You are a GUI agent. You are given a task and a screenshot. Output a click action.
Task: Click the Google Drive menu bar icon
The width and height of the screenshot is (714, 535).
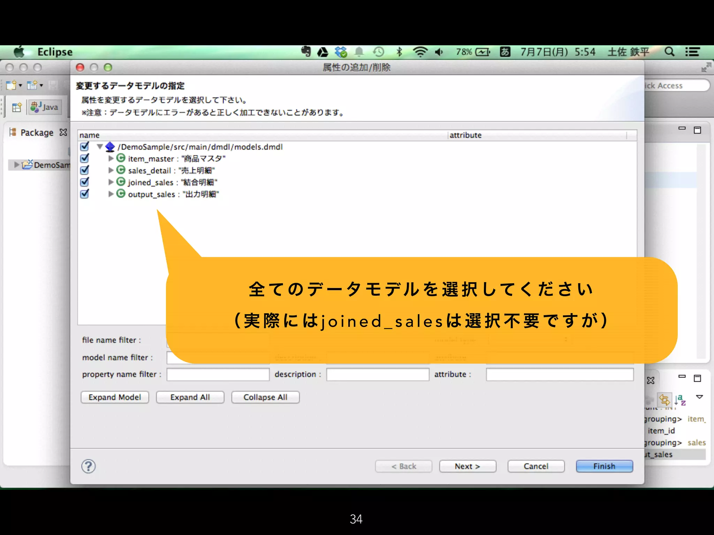[322, 52]
